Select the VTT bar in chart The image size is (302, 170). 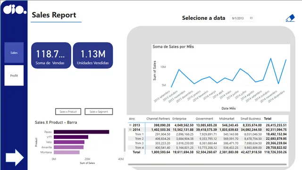coord(71,137)
